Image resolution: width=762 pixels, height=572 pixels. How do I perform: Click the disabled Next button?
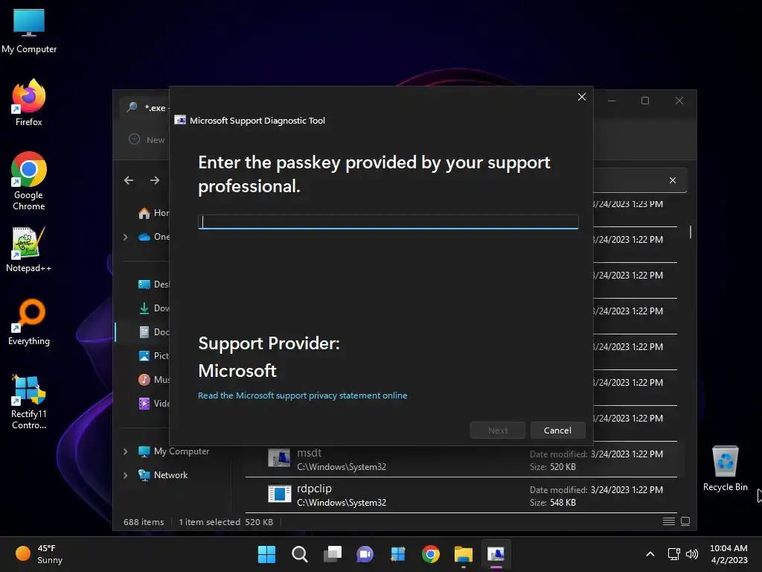point(498,430)
